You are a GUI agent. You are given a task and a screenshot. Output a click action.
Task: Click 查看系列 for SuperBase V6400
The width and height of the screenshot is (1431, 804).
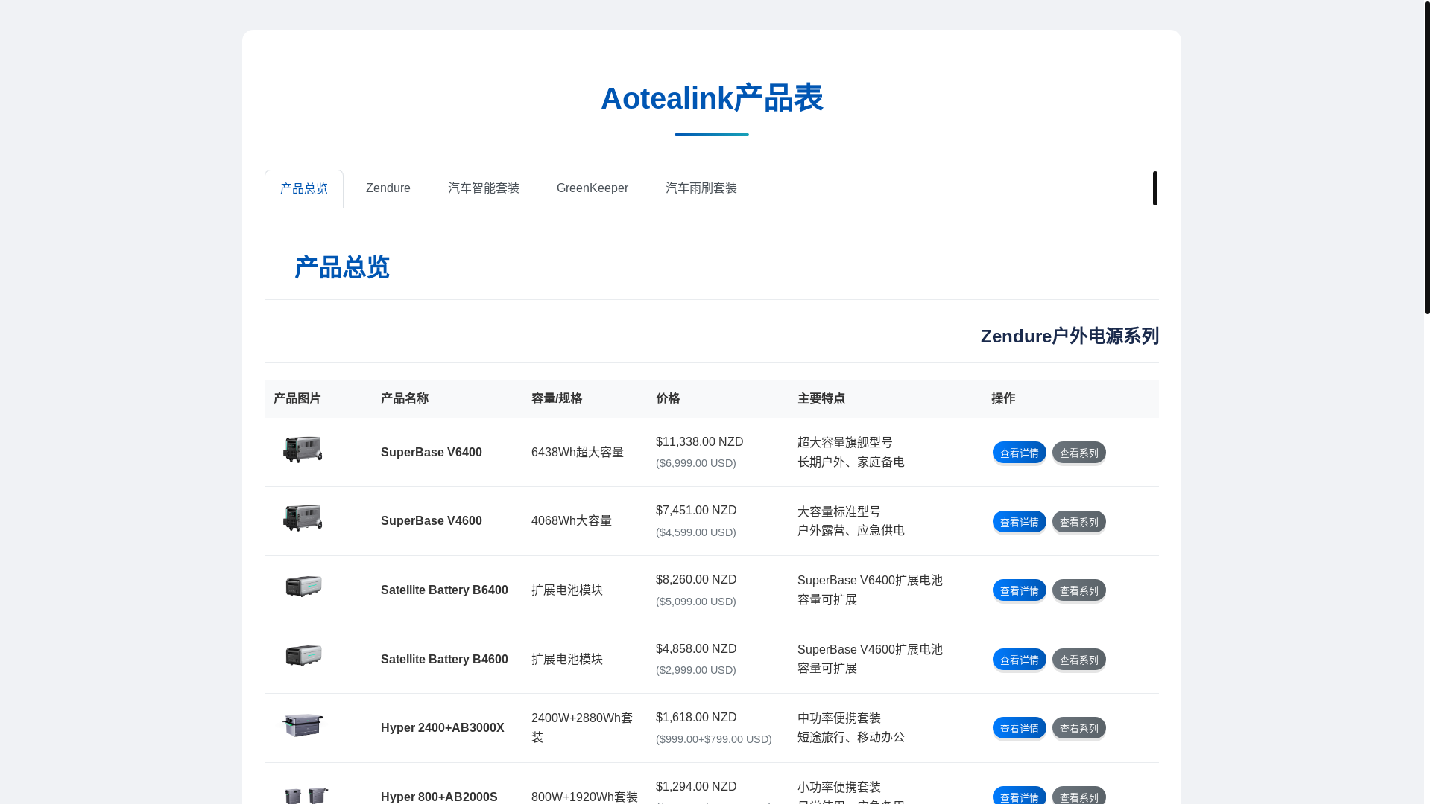1078,453
